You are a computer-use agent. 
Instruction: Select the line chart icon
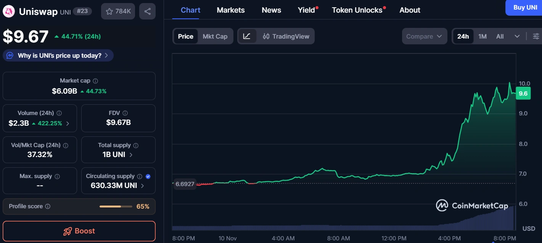point(247,36)
